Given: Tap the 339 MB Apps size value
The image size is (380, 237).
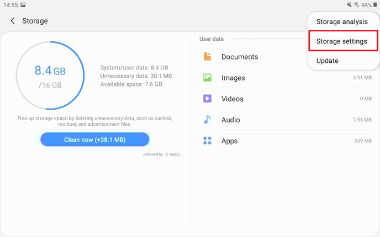Looking at the screenshot, I should point(363,141).
